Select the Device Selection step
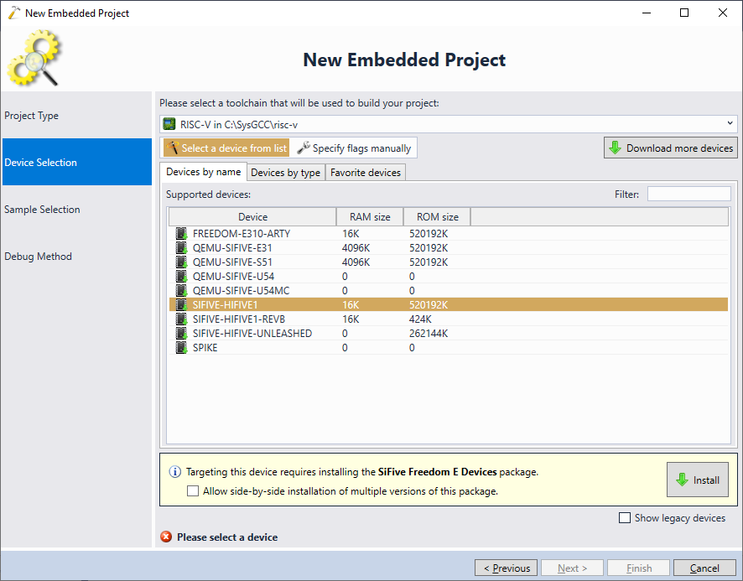Viewport: 743px width, 581px height. [77, 162]
